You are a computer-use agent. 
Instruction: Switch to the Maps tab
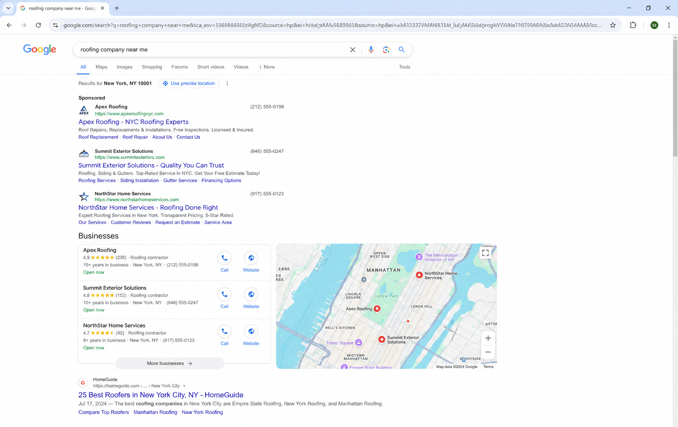pyautogui.click(x=101, y=67)
